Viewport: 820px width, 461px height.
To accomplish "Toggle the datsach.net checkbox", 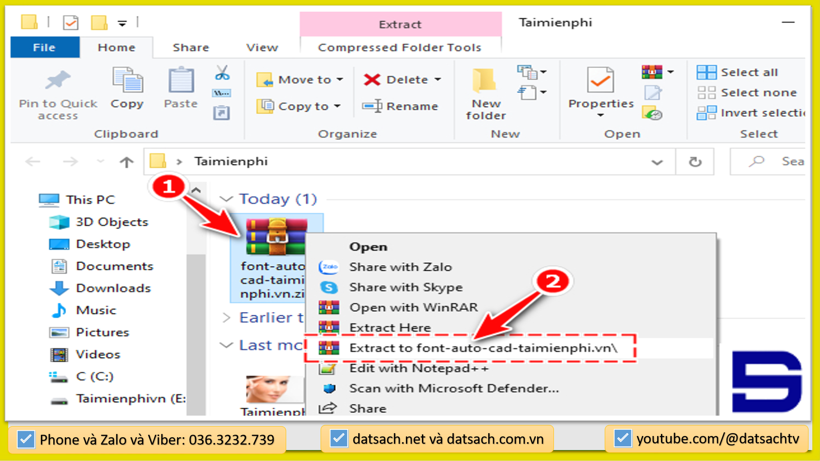I will [x=339, y=439].
